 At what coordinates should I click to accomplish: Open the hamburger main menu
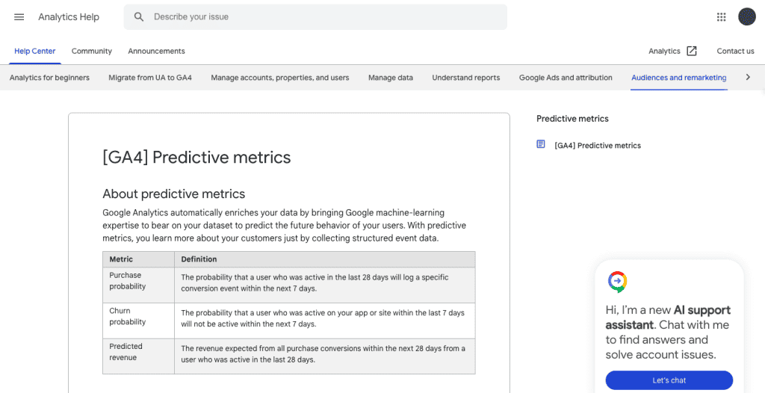[19, 17]
